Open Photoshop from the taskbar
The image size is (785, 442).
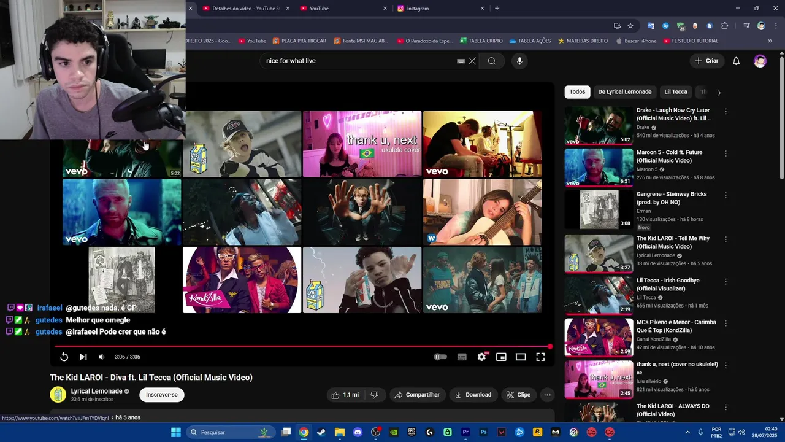click(x=484, y=432)
